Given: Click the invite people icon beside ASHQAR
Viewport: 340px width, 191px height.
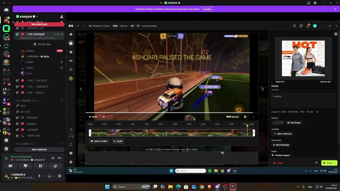Looking at the screenshot, I should tap(62, 17).
